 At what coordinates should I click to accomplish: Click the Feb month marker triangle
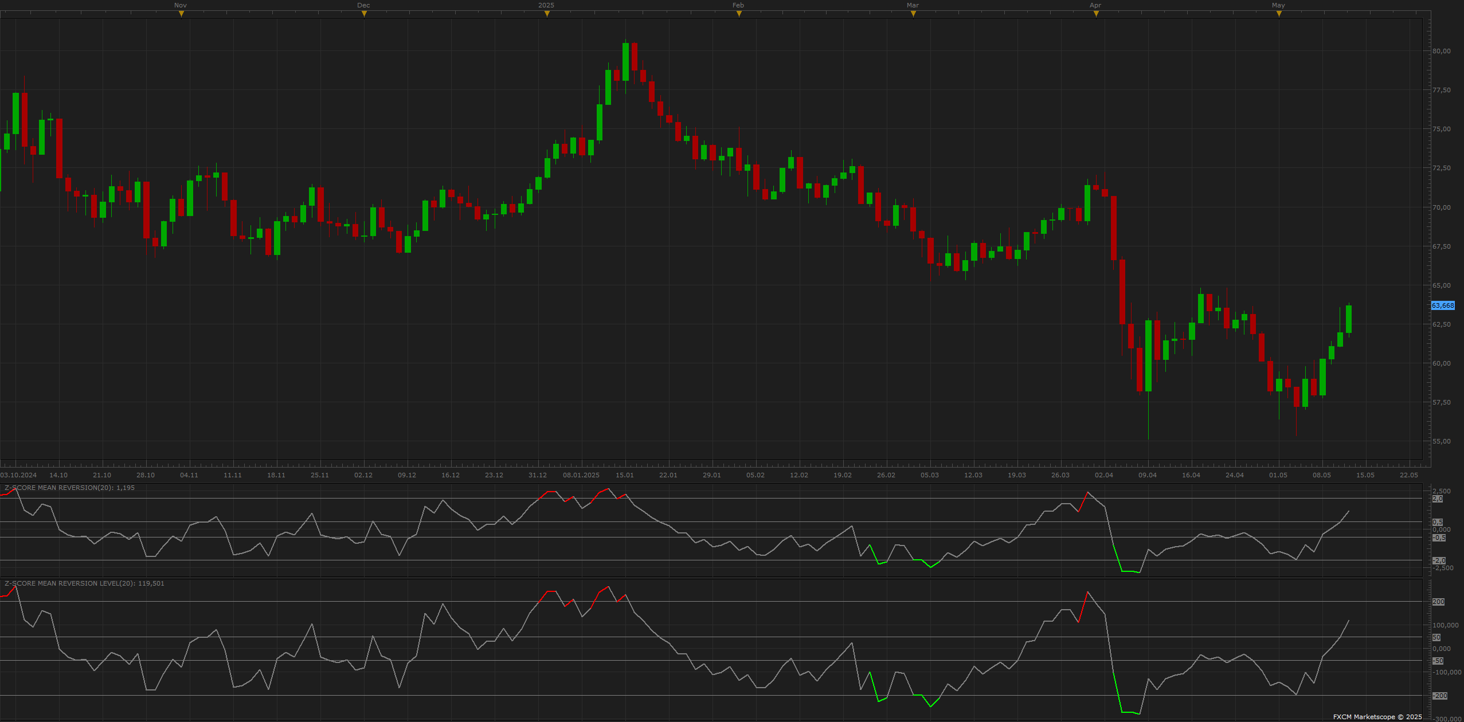click(739, 14)
